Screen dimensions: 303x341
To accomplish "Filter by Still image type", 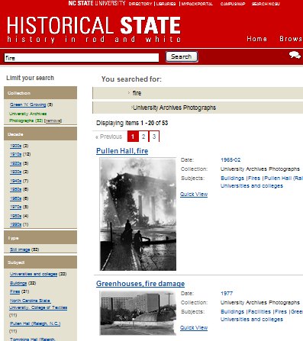I will point(20,249).
